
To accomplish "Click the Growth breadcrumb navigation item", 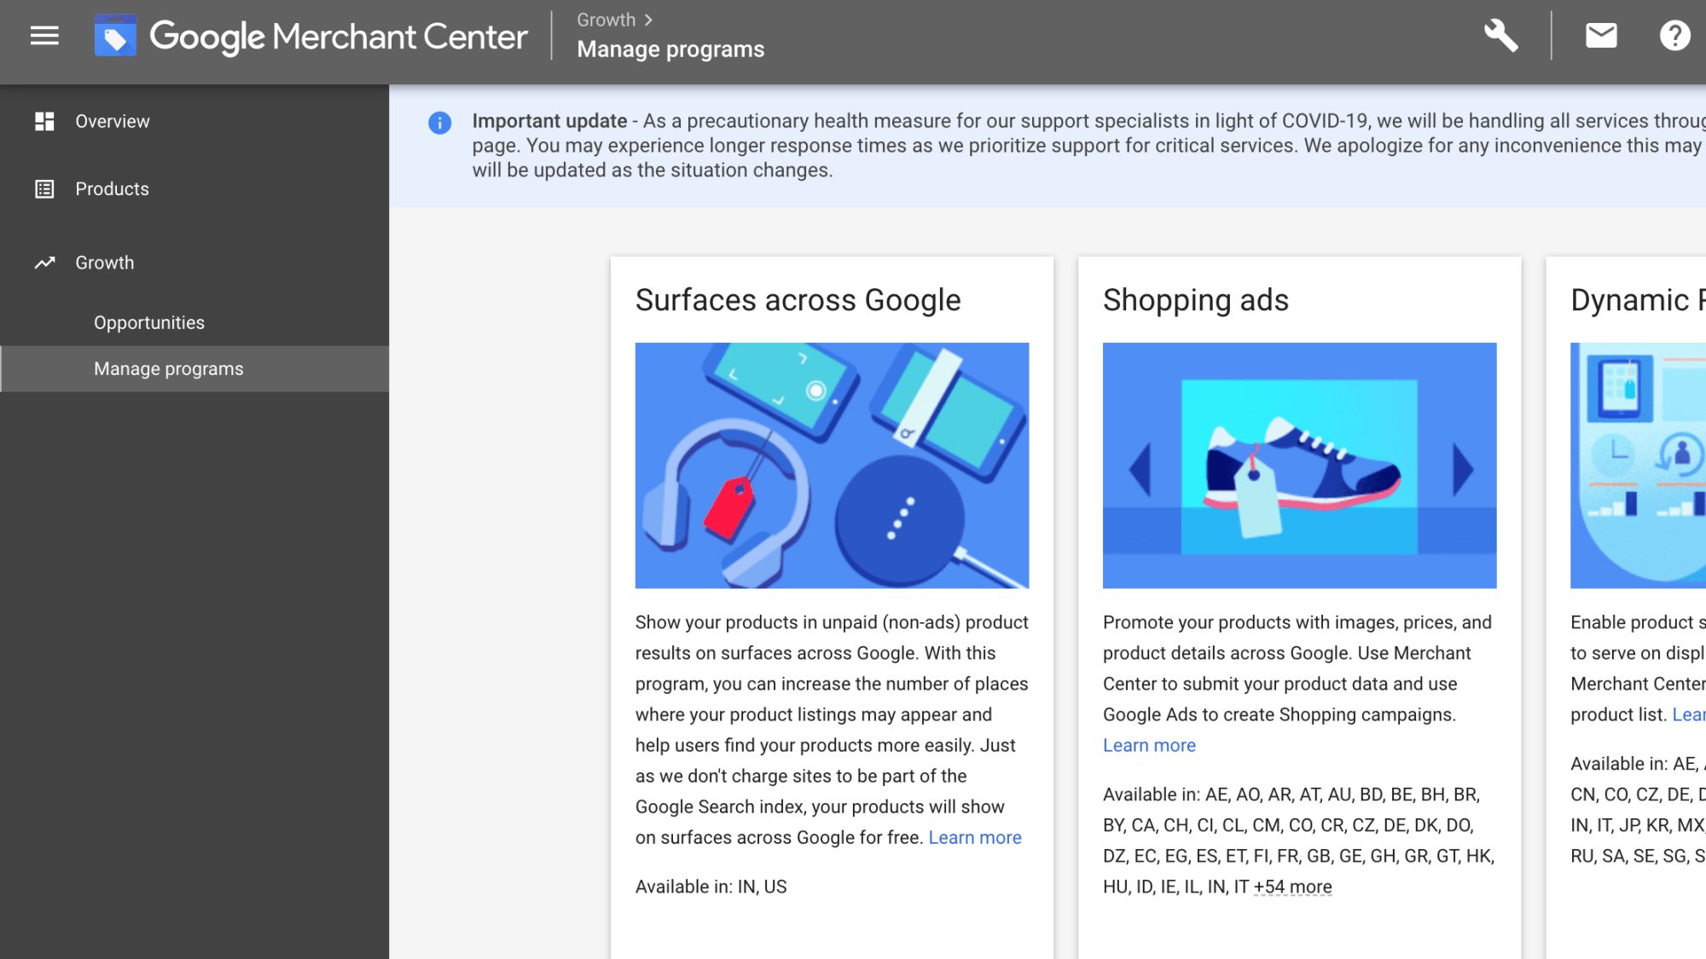I will tap(605, 20).
